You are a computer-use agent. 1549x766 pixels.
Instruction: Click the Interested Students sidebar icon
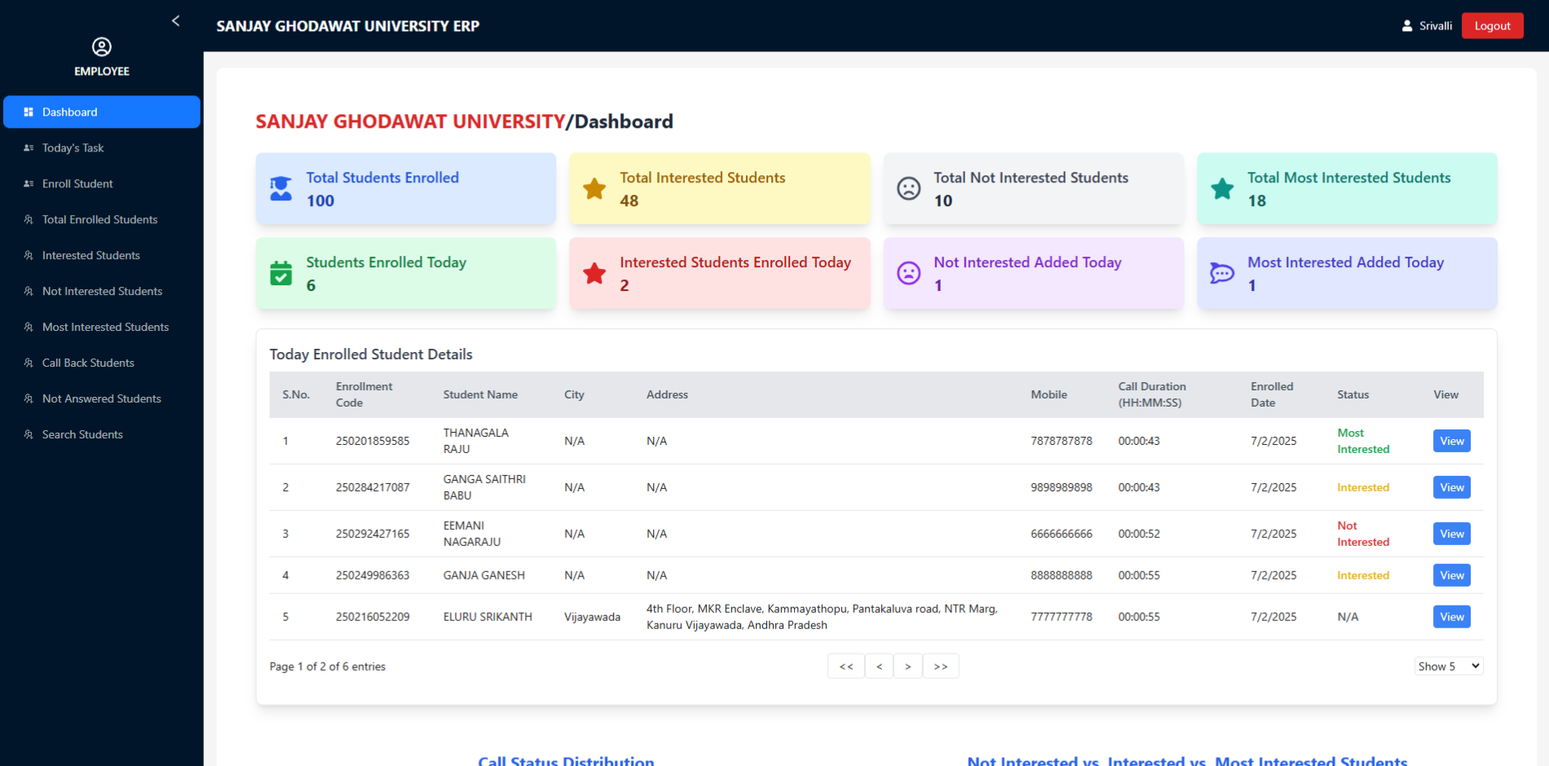click(x=29, y=255)
